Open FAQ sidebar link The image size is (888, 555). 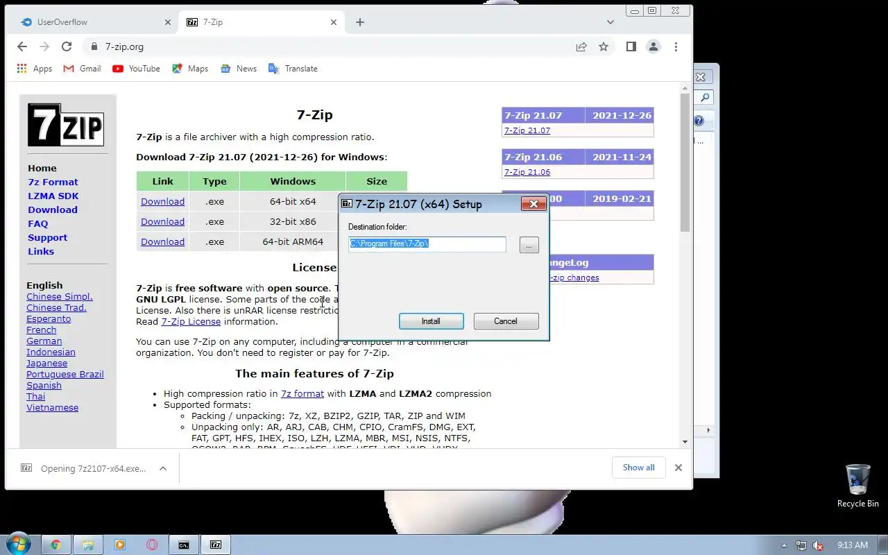[38, 223]
